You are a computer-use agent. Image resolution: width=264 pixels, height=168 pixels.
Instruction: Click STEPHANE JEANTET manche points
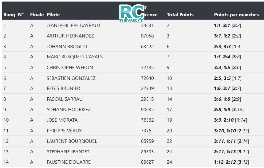[232, 152]
